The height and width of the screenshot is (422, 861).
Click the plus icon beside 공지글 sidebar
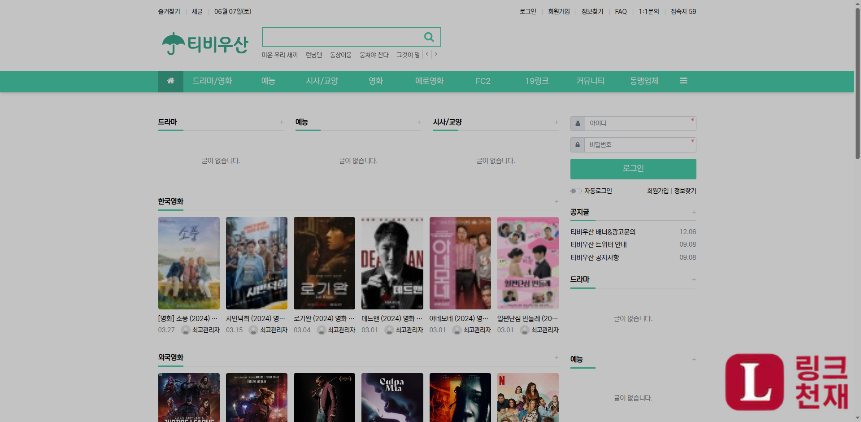point(694,212)
